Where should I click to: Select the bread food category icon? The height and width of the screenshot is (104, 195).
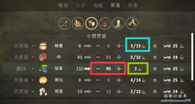tap(92, 23)
